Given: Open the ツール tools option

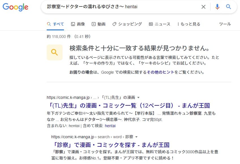Looking at the screenshot, I should (x=225, y=24).
